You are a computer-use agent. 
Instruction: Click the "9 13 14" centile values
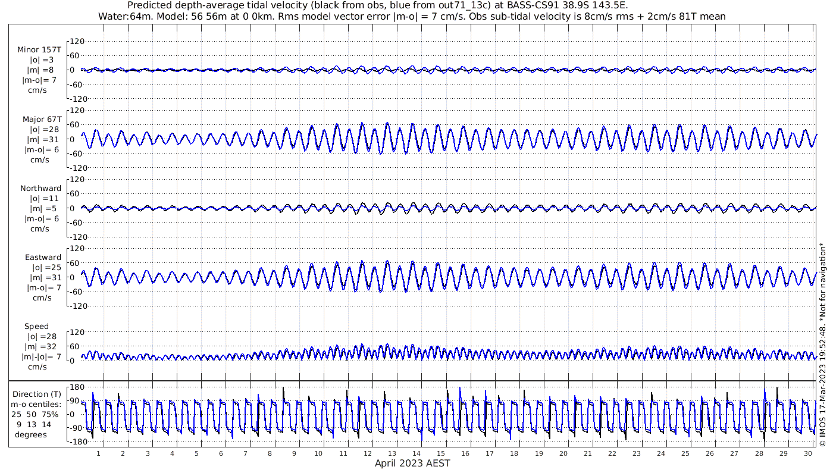[x=34, y=425]
